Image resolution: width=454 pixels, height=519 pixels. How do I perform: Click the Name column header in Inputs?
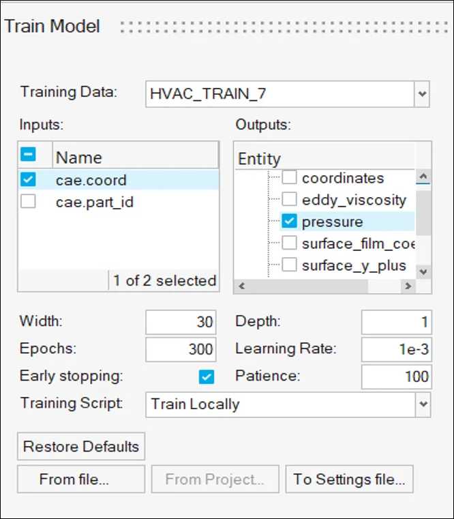point(135,157)
